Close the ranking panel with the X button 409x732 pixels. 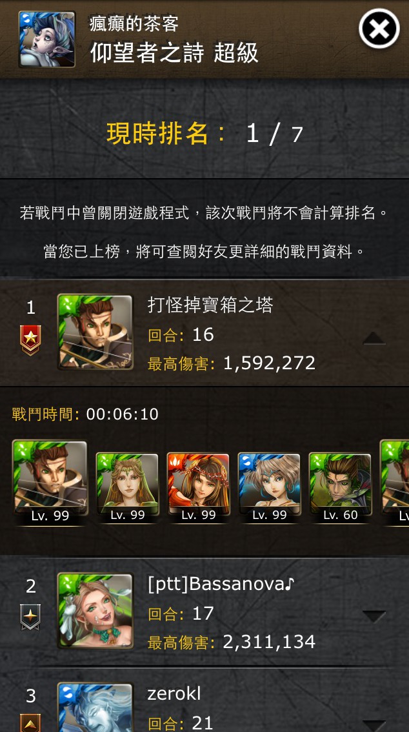[379, 29]
